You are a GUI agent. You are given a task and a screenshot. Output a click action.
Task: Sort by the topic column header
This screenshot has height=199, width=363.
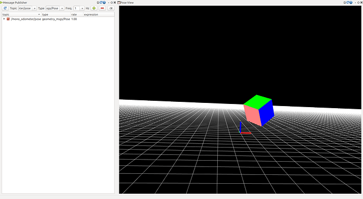pyautogui.click(x=22, y=14)
